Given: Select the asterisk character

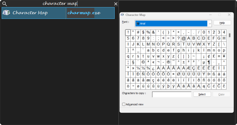Looking at the screenshot, I should click(174, 33).
